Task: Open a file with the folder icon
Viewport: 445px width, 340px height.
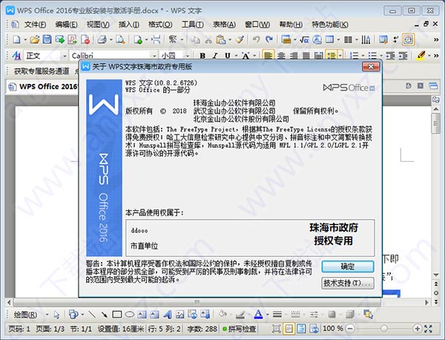Action: (x=35, y=39)
